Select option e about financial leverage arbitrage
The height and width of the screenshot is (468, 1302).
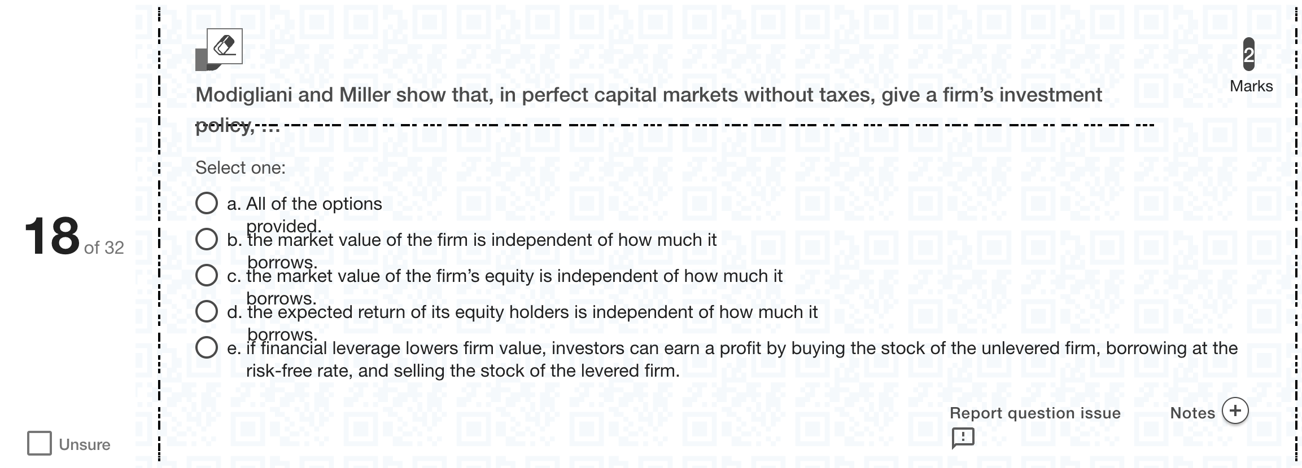pos(207,347)
